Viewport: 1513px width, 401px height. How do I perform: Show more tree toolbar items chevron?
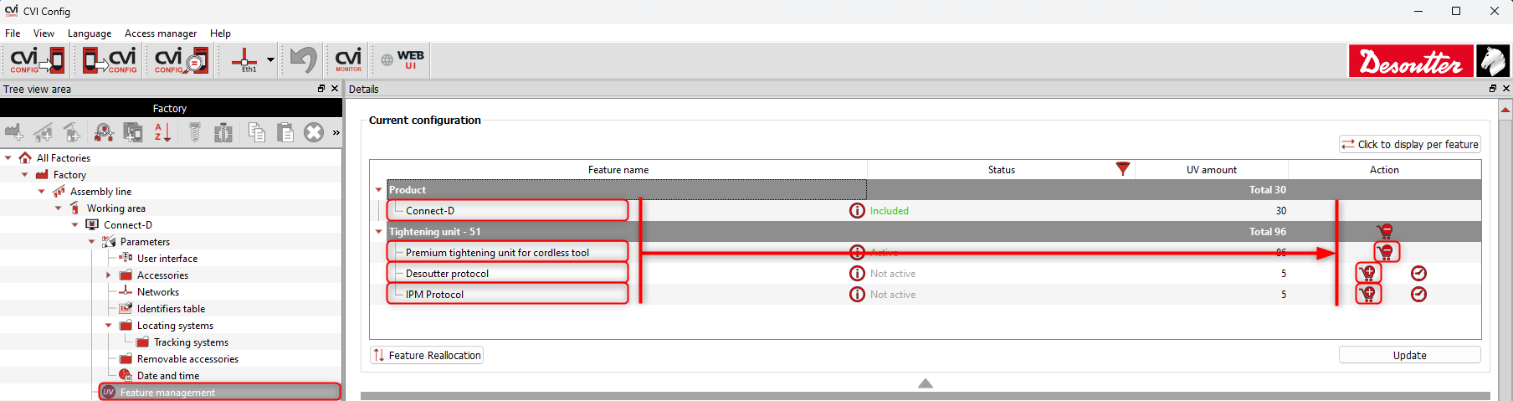(336, 132)
